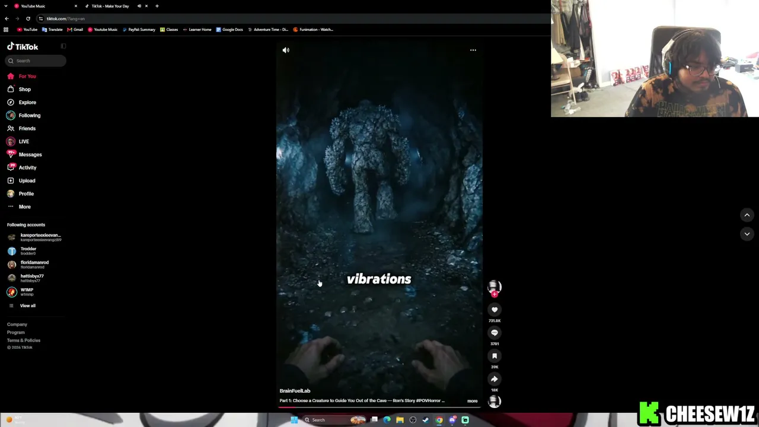
Task: Open the Friends page
Action: 21,129
